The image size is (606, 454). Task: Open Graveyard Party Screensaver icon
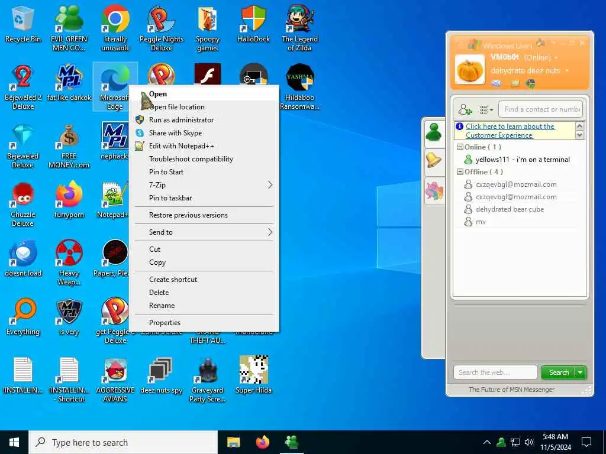point(208,380)
